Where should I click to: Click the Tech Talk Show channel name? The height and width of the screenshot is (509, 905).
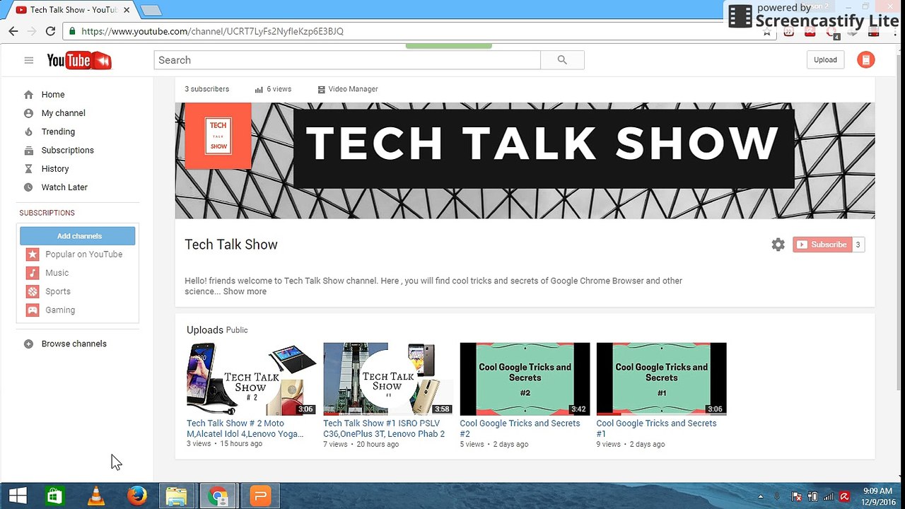(231, 245)
